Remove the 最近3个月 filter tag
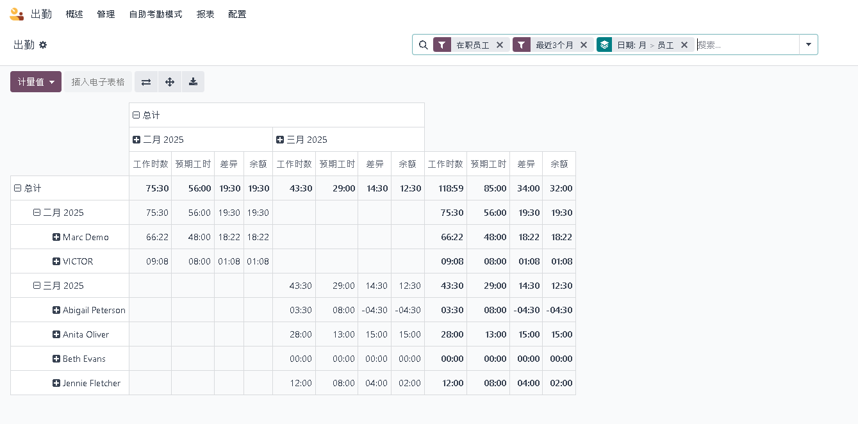 584,45
